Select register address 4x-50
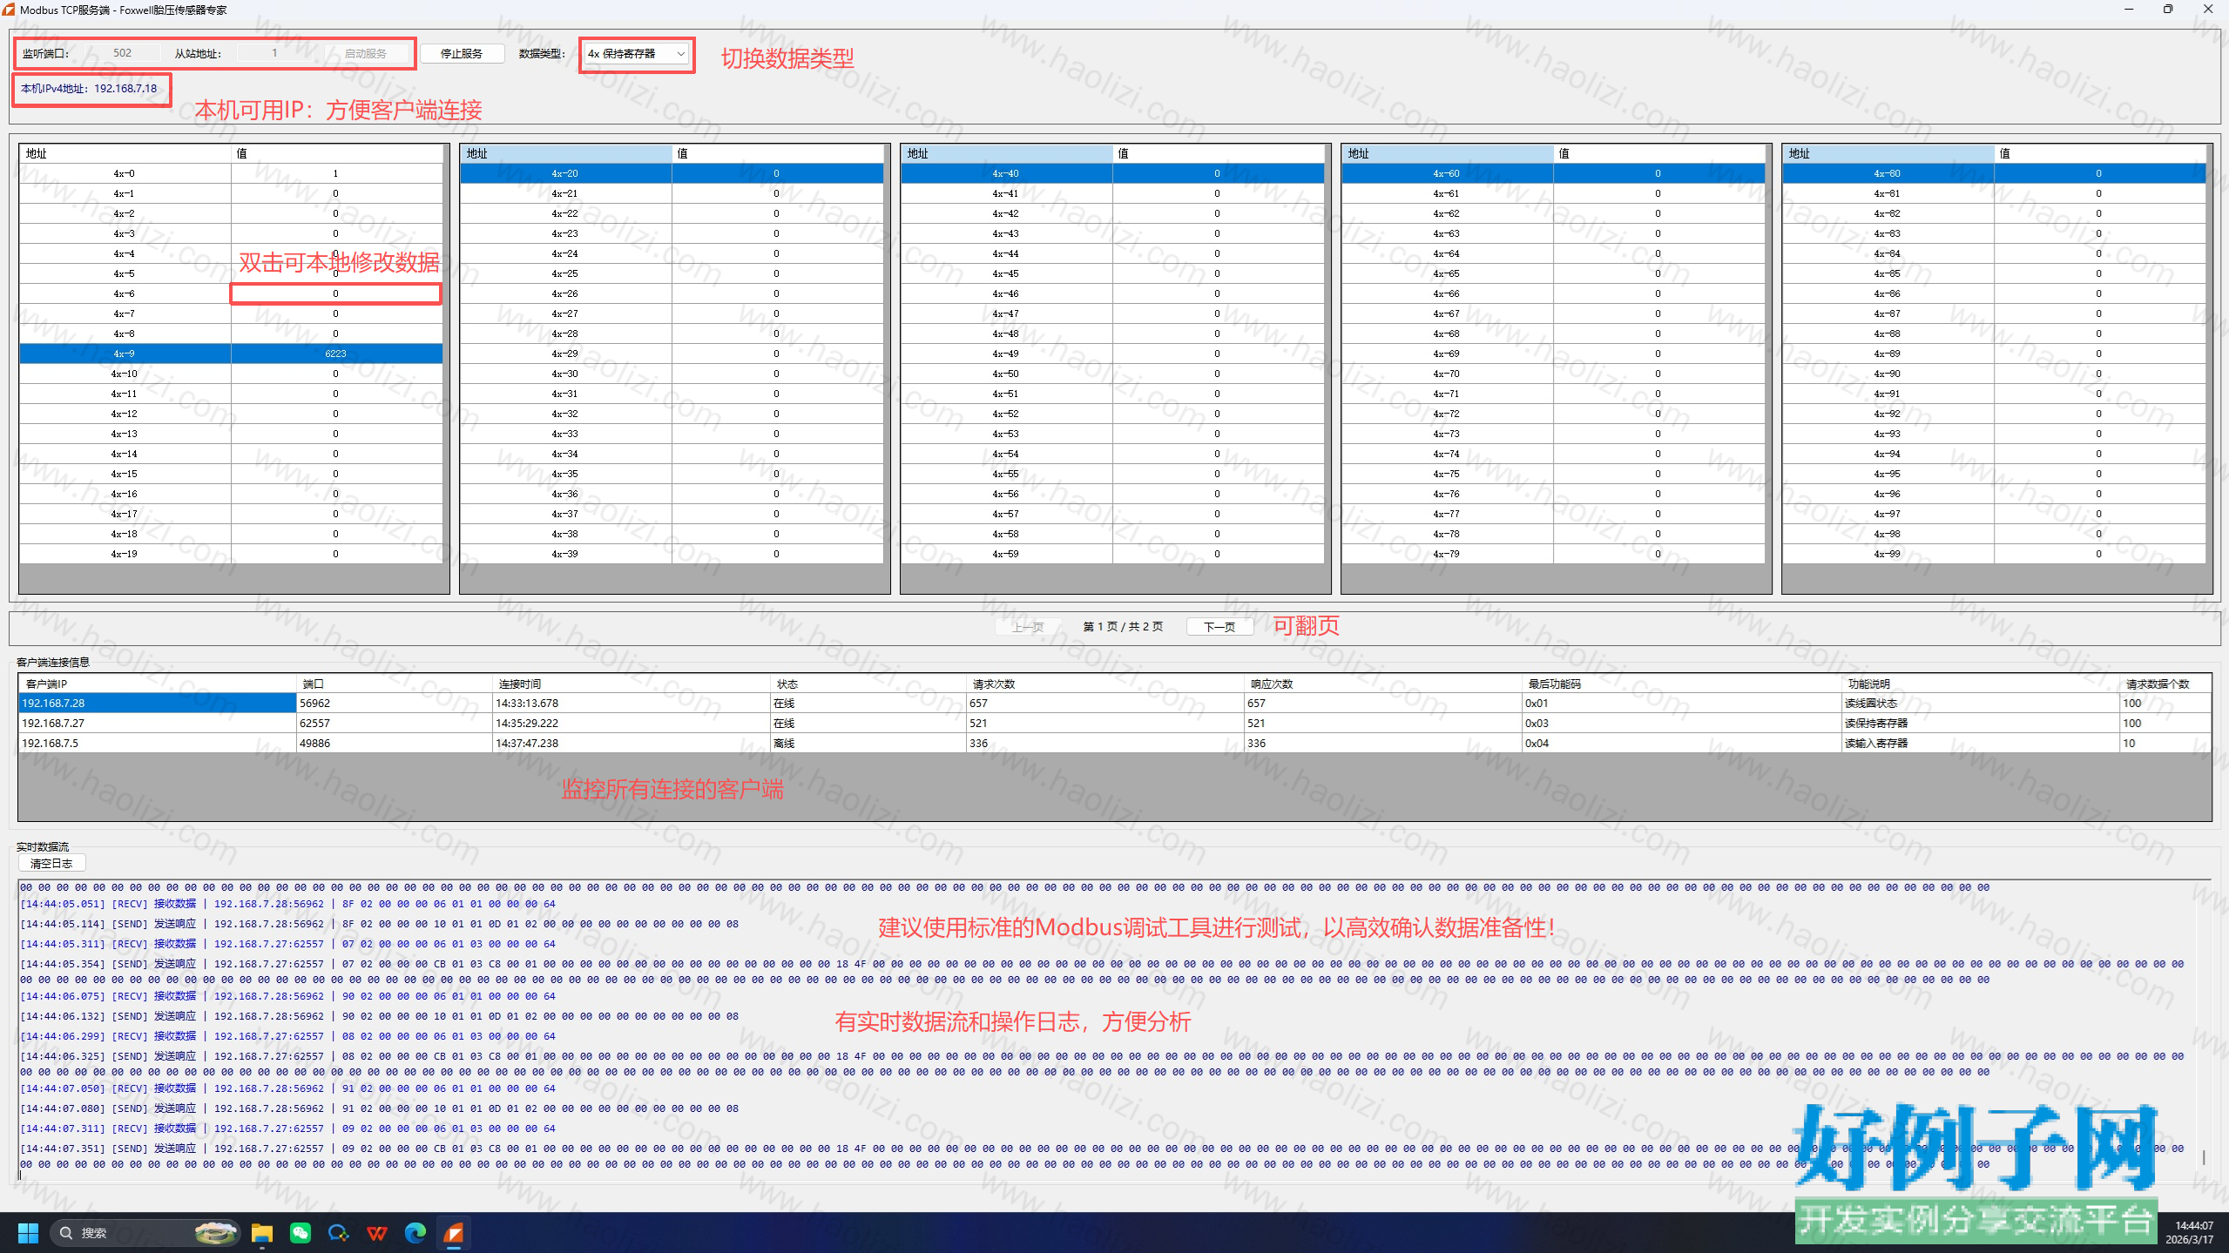This screenshot has width=2229, height=1253. [x=1006, y=374]
